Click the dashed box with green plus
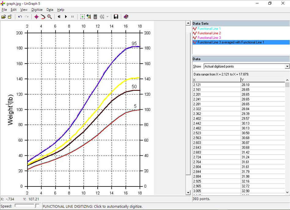 coord(82,17)
